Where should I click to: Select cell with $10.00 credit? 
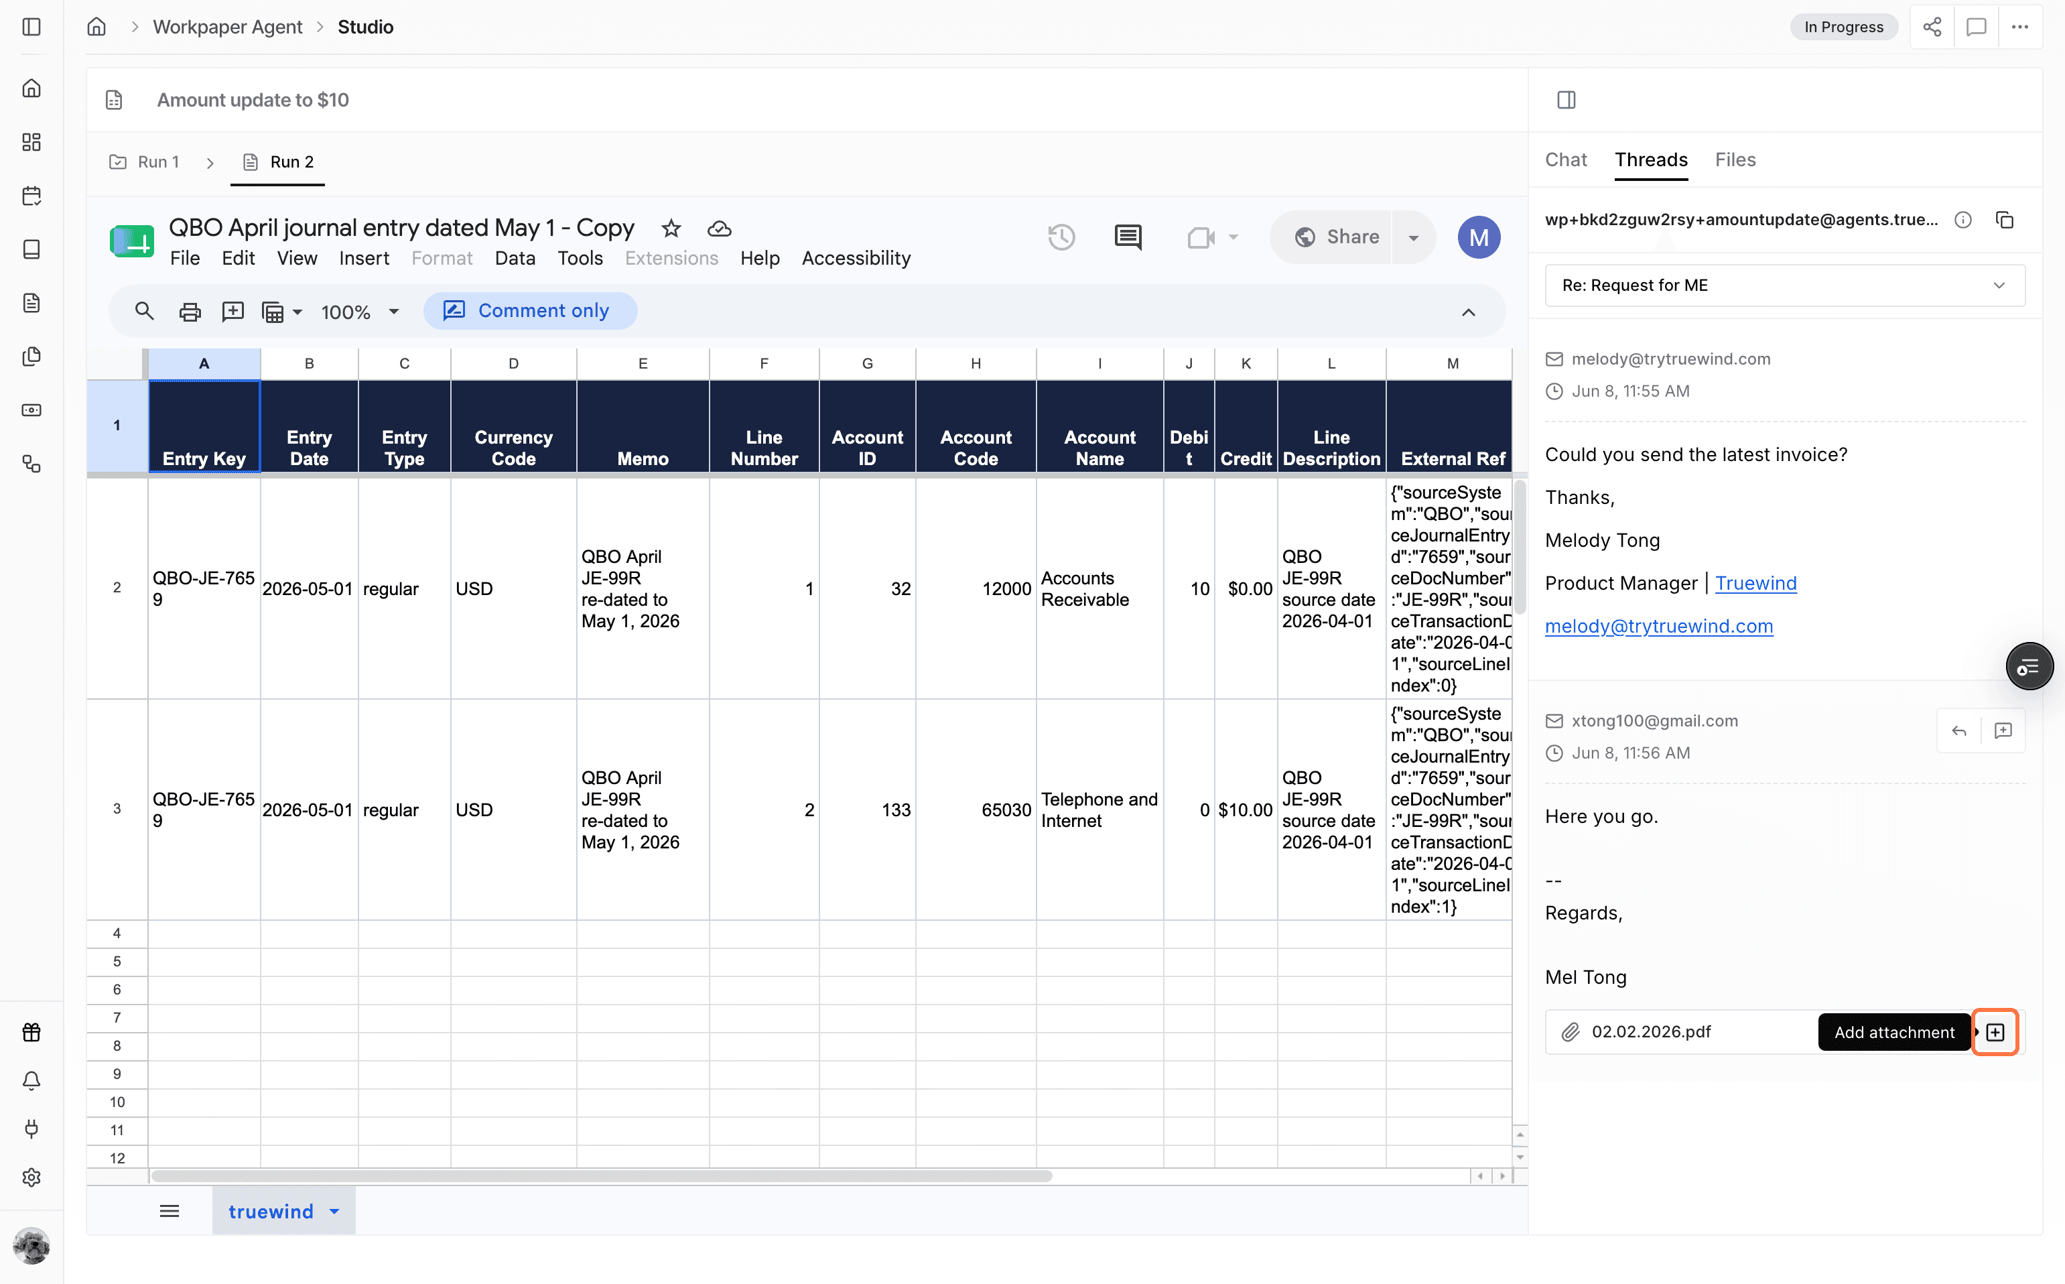[1246, 810]
